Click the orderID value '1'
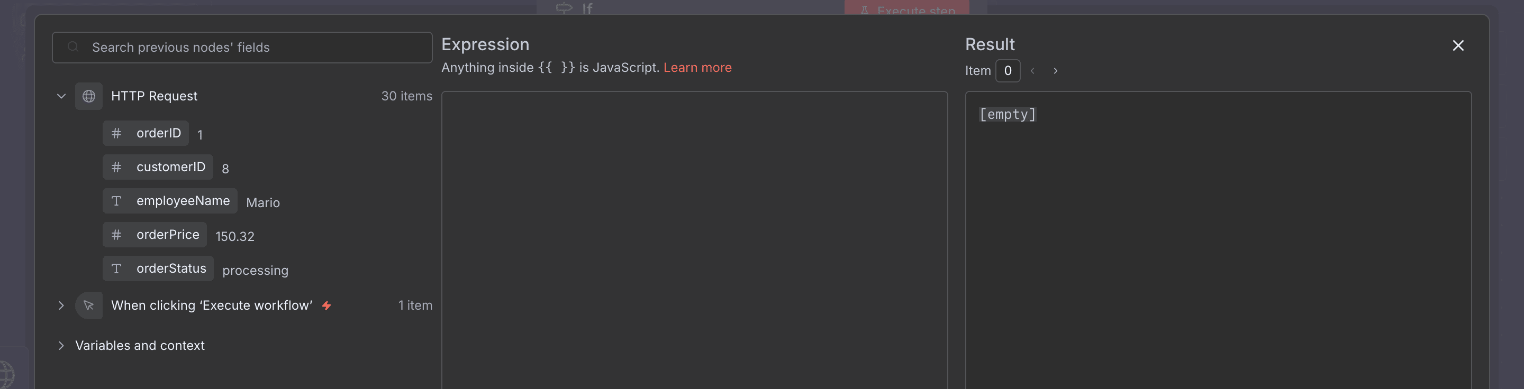Image resolution: width=1524 pixels, height=389 pixels. coord(200,135)
